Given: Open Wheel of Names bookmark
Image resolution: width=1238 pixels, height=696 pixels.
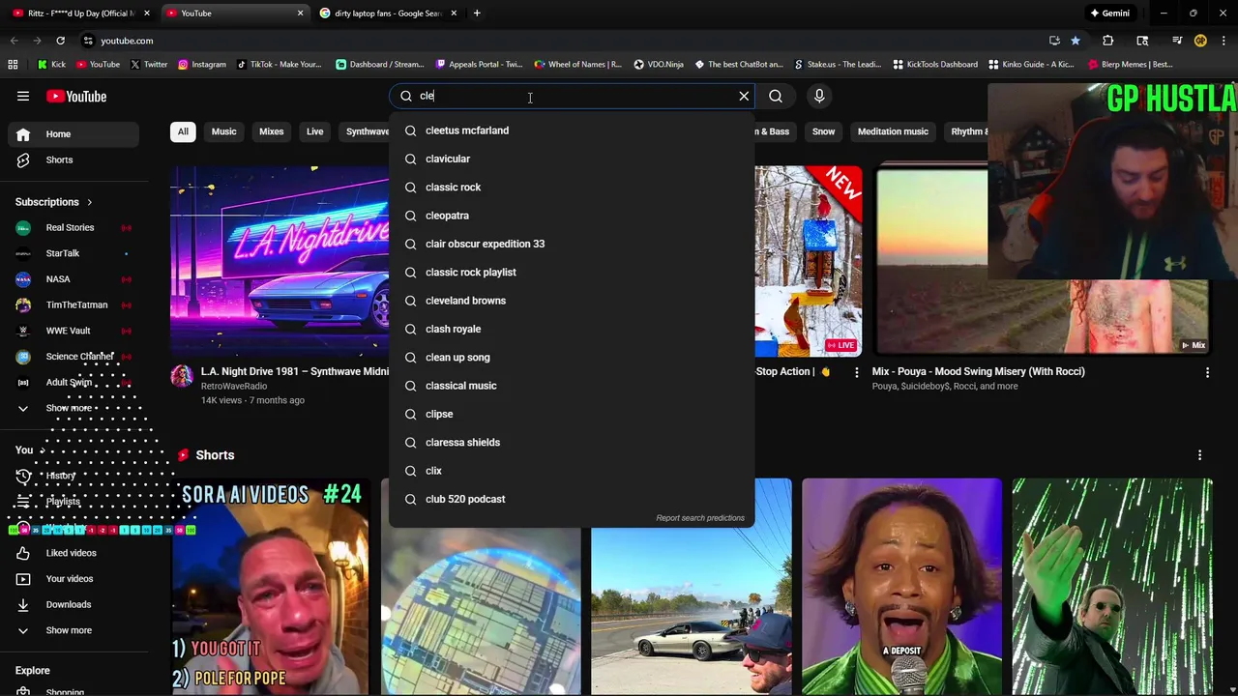Looking at the screenshot, I should point(578,65).
